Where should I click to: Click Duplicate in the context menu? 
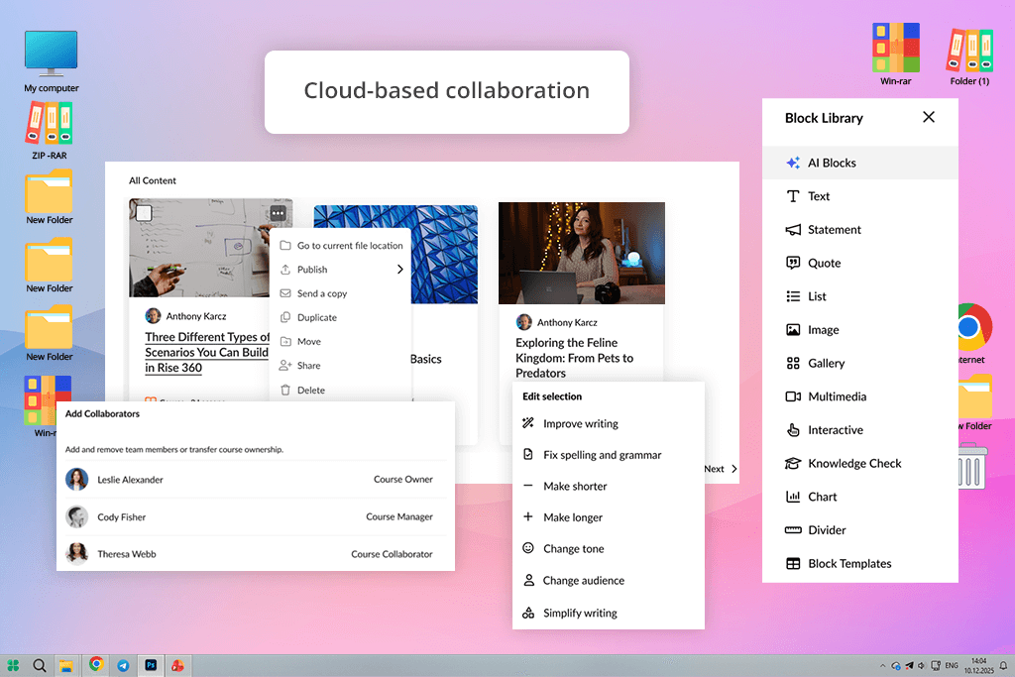341,318
